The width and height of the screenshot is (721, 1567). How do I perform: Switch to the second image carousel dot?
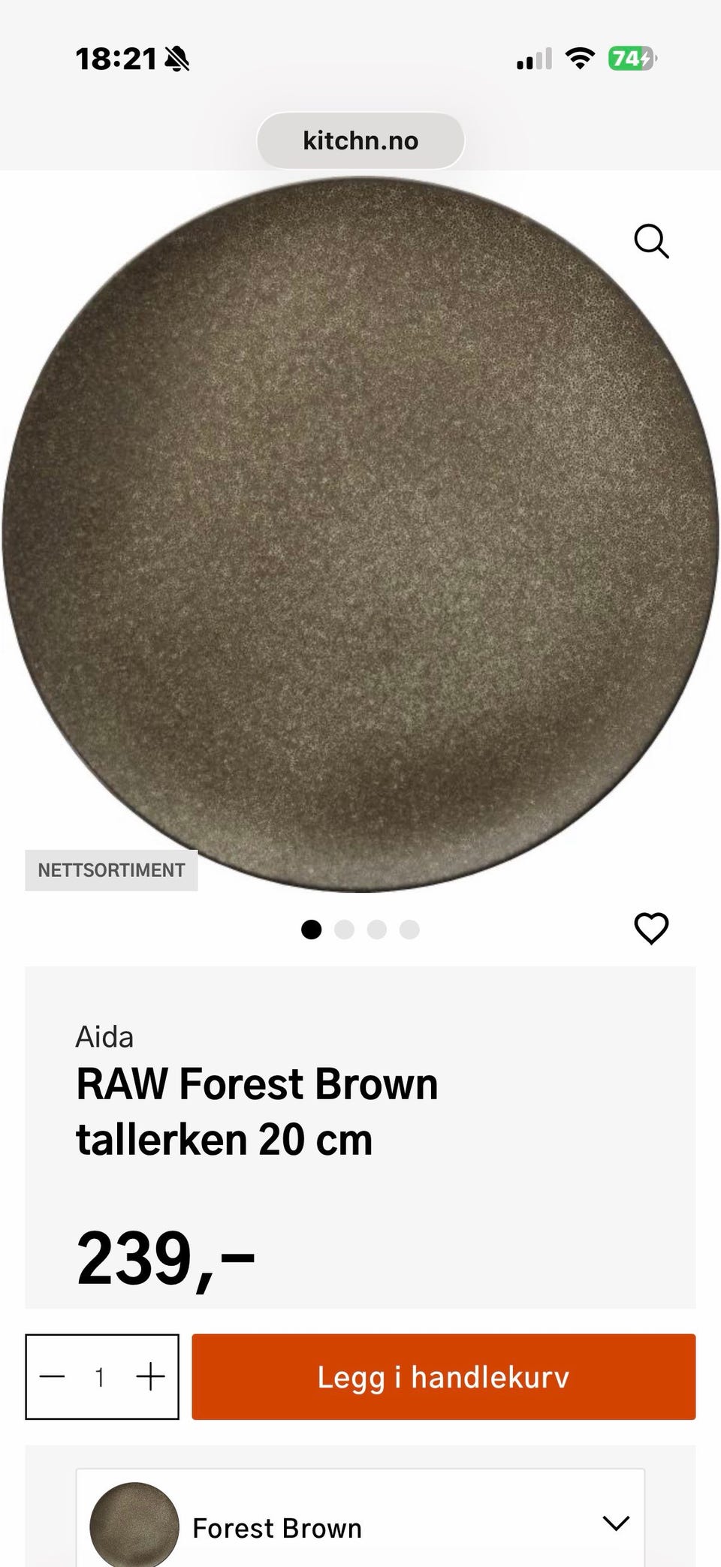344,930
